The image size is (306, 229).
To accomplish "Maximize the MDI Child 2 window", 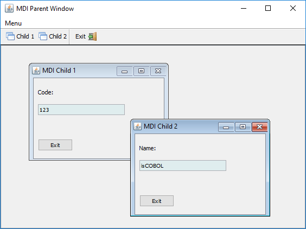I will pos(243,127).
